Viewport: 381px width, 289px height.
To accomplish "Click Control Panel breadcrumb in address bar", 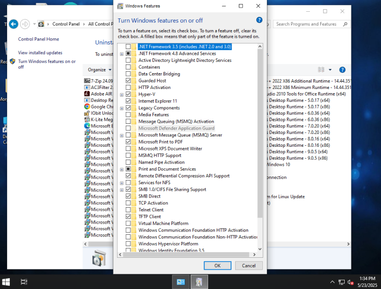I will click(x=66, y=24).
